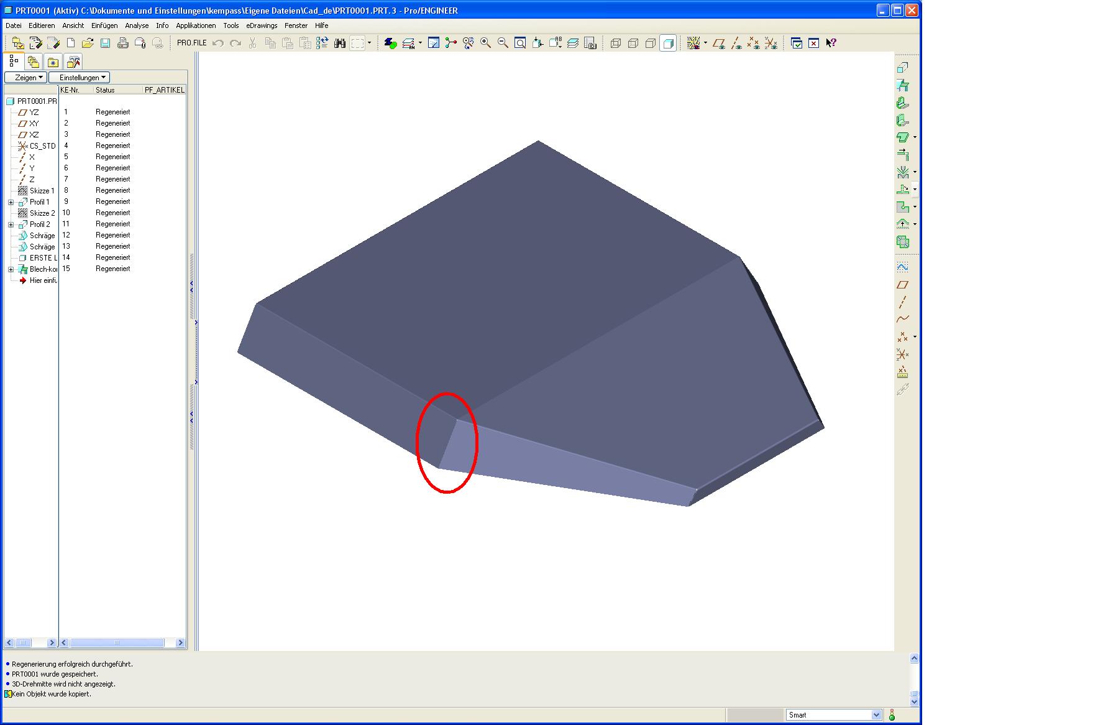Toggle coordinate systems visibility
Screen dimensions: 1116x725
tap(771, 43)
